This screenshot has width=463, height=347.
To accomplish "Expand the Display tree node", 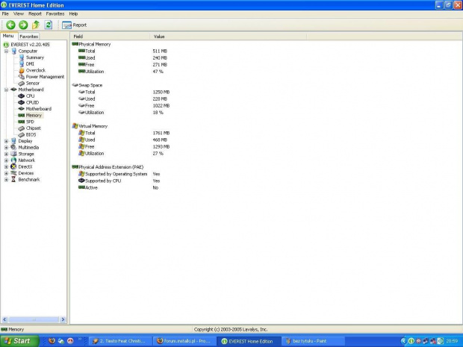I will coord(7,141).
